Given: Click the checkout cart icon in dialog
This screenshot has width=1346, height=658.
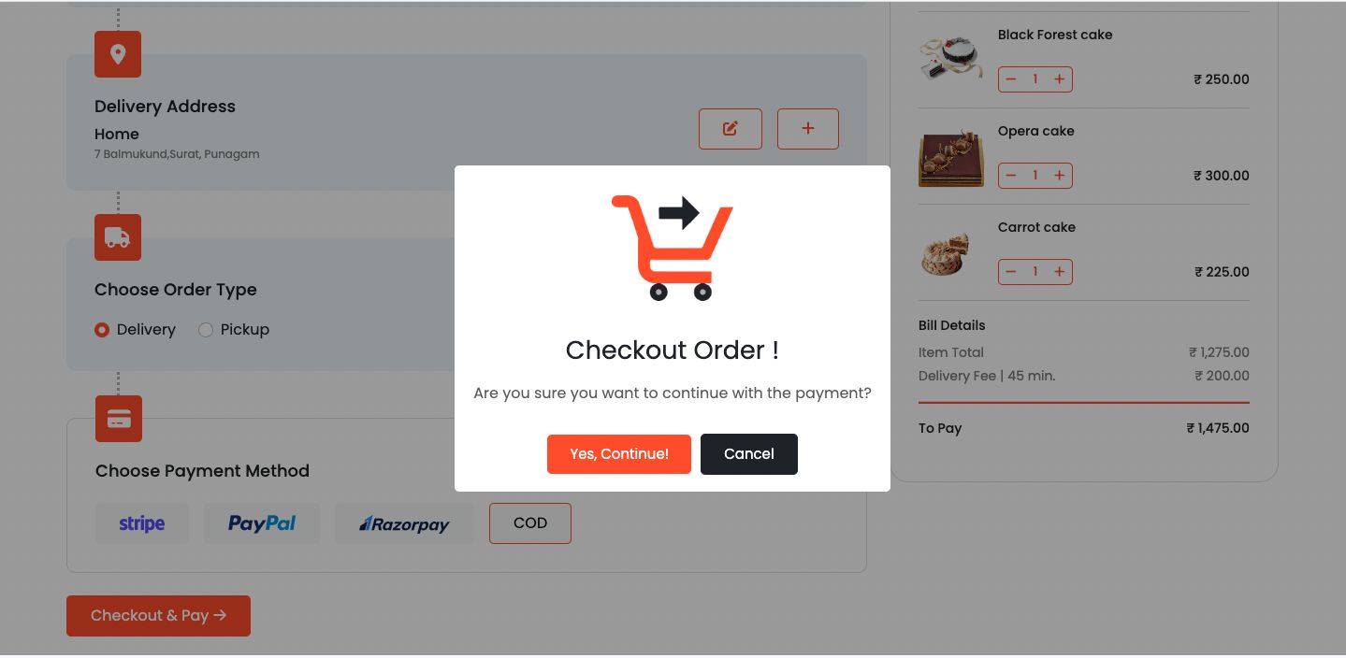Looking at the screenshot, I should 673,248.
